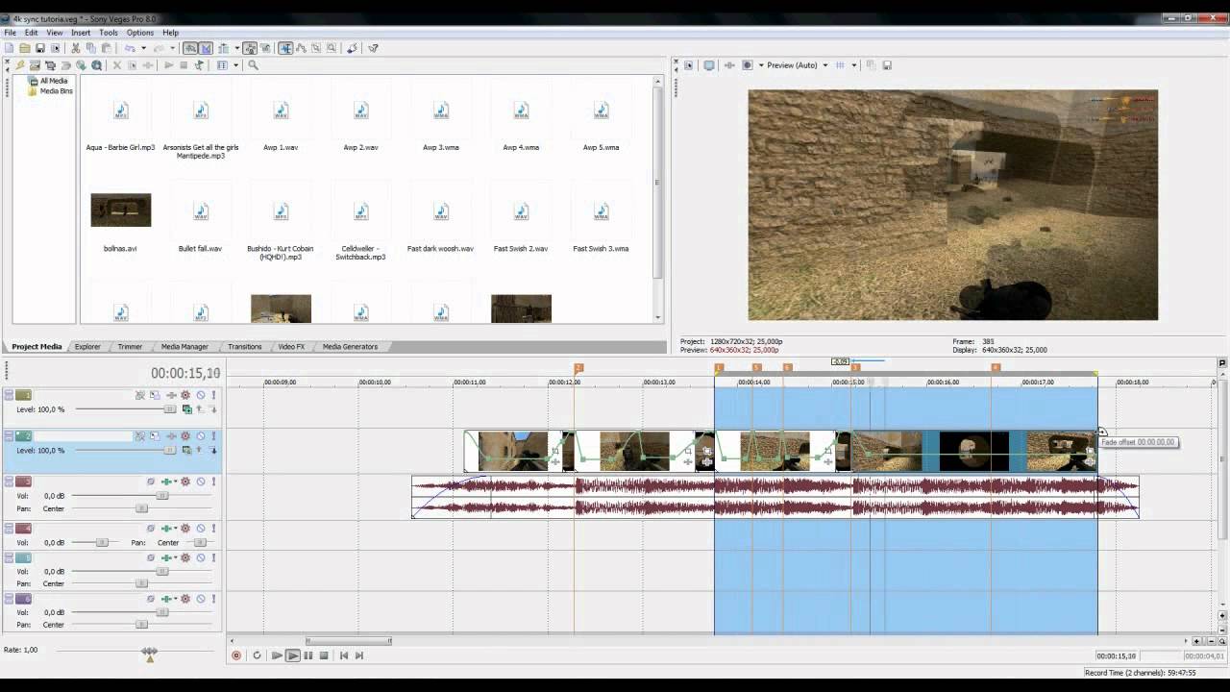Minimize track 3 height button
Screen dimensions: 1230x692
[x=9, y=478]
